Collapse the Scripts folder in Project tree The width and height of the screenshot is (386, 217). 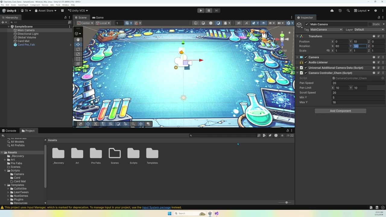click(5, 171)
